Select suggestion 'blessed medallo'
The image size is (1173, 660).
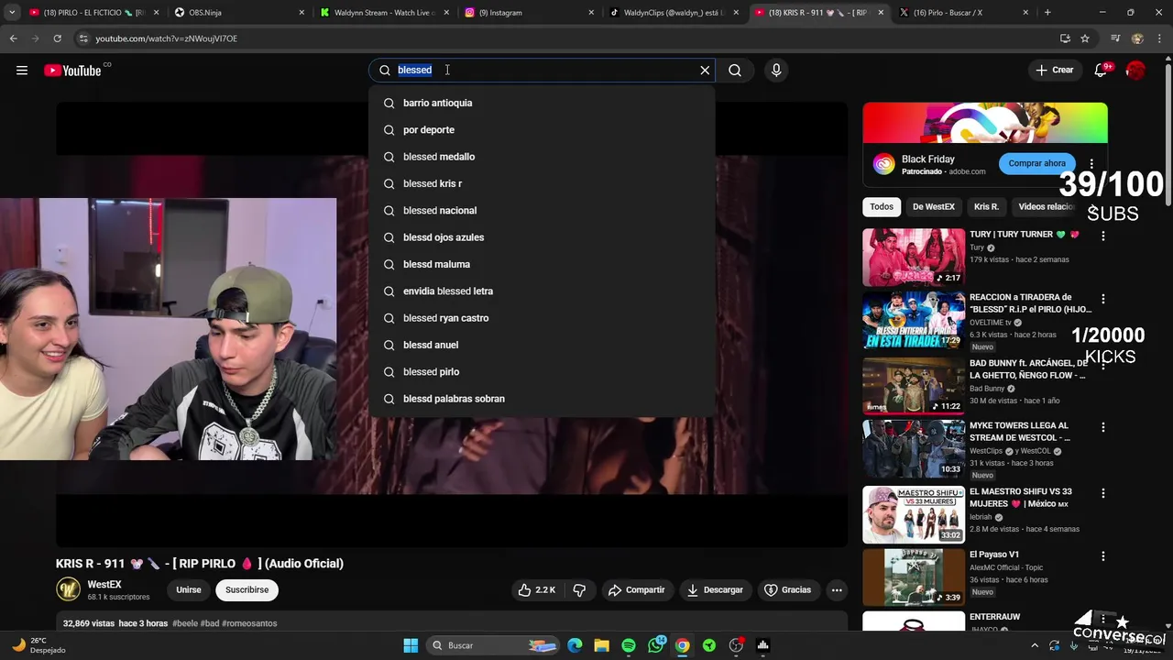(542, 157)
